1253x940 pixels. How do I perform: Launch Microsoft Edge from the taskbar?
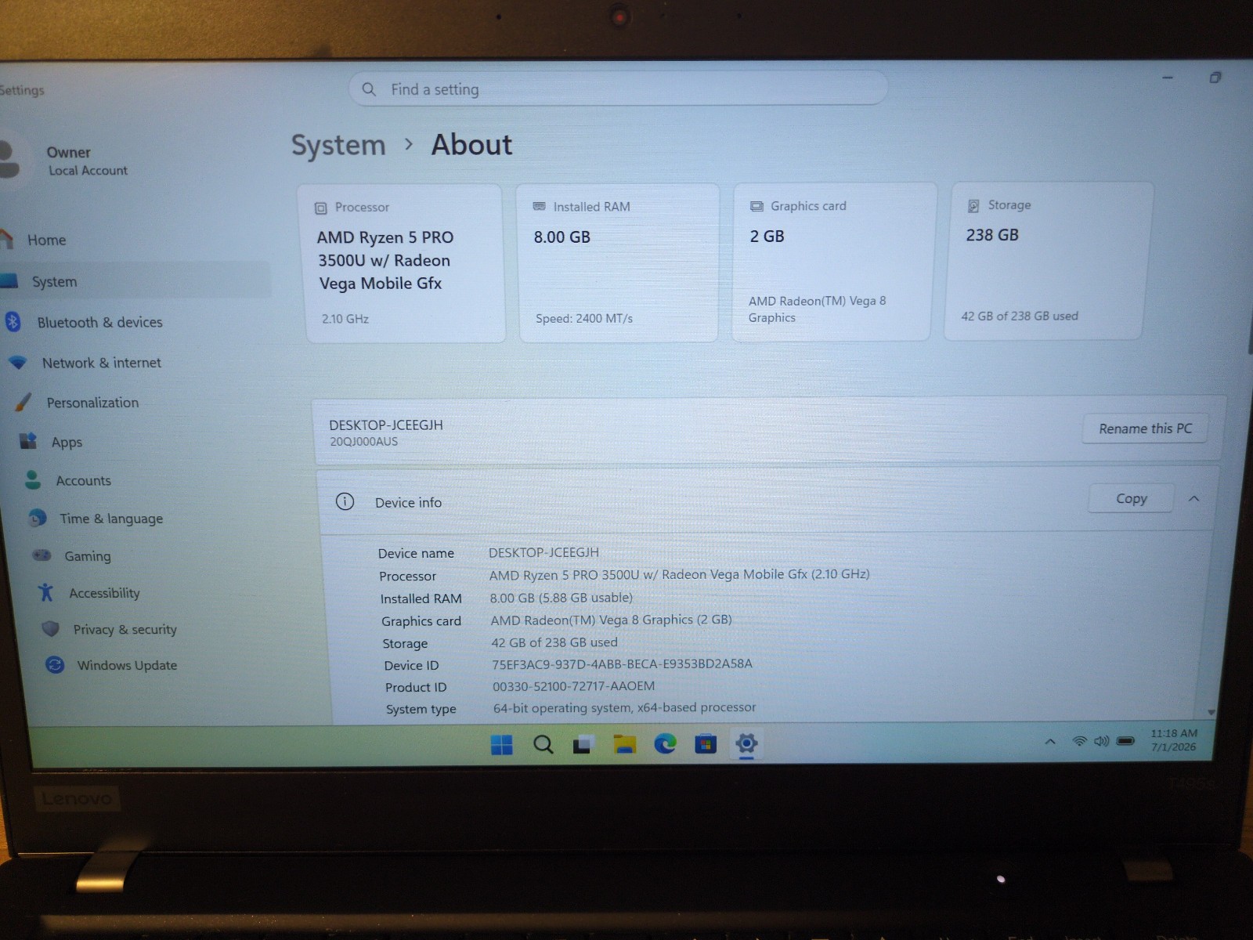click(665, 743)
